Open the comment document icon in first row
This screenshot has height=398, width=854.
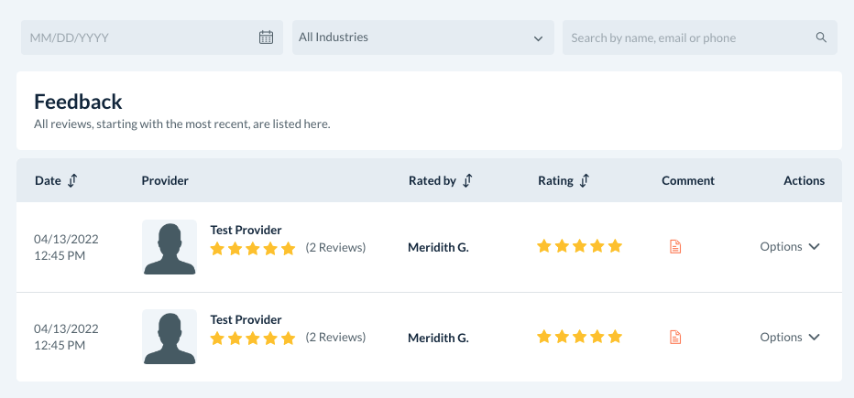pyautogui.click(x=675, y=246)
